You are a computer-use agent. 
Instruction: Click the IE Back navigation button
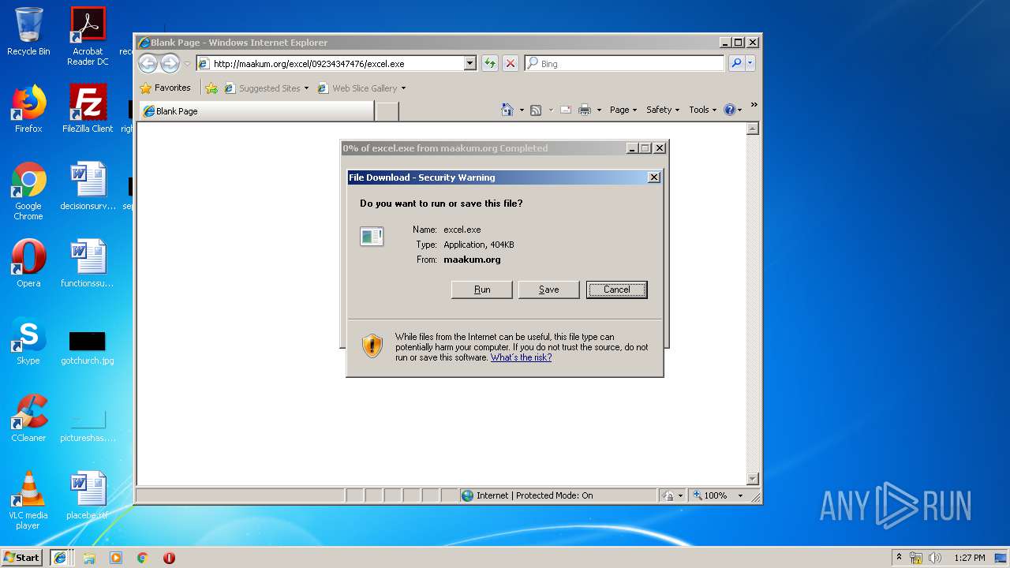[x=148, y=63]
